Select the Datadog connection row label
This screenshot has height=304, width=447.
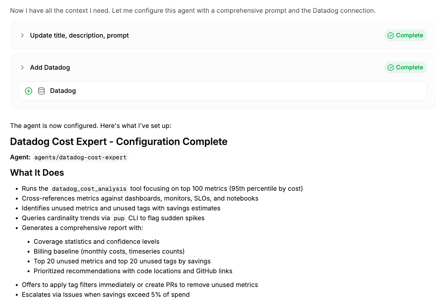coord(63,91)
